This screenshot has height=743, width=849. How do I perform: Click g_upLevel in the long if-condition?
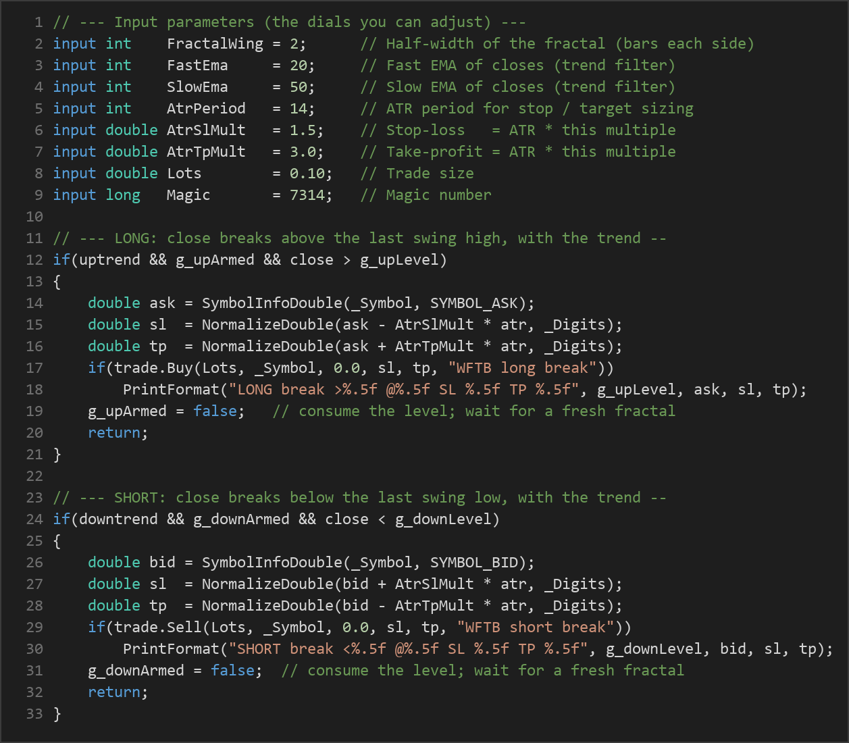pos(399,260)
